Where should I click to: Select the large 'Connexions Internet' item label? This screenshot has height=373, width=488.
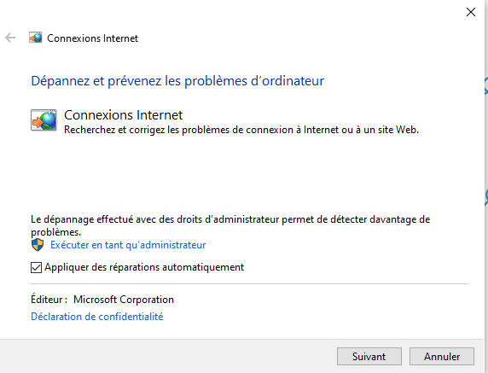[x=123, y=115]
